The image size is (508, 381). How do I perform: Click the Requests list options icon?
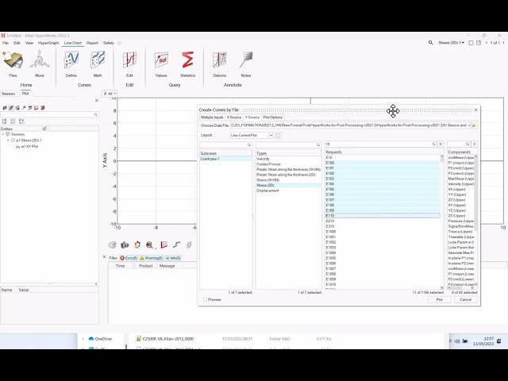click(x=441, y=144)
